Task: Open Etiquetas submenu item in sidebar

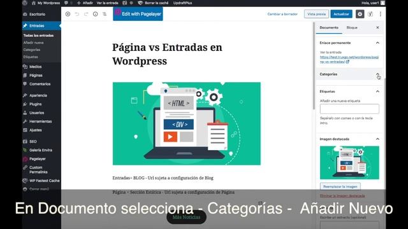Action: (x=31, y=57)
